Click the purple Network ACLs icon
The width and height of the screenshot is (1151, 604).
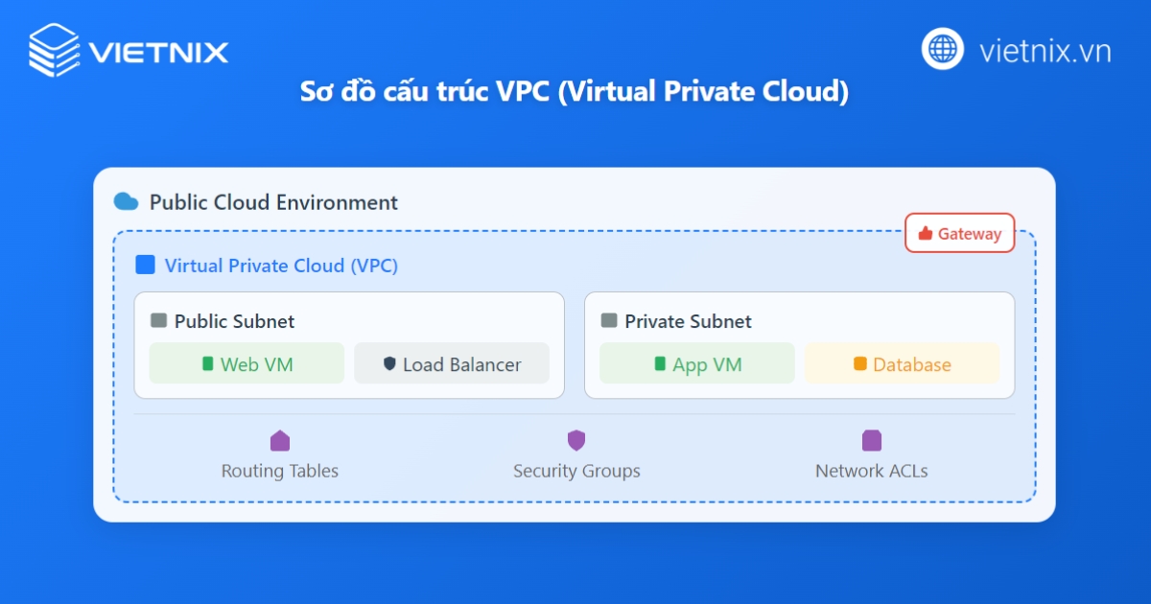pos(871,441)
